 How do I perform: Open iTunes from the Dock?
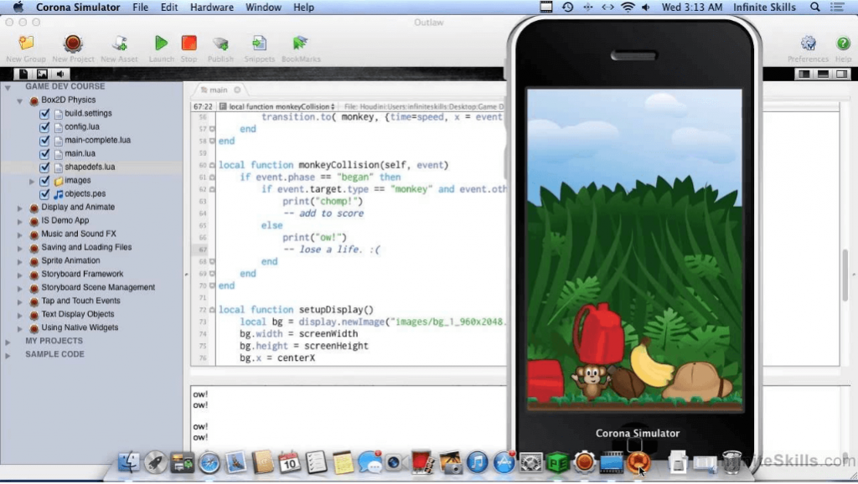coord(477,463)
